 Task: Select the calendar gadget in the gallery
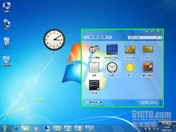94,69
